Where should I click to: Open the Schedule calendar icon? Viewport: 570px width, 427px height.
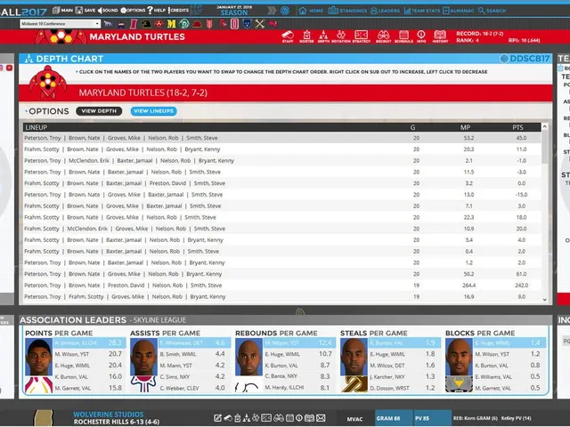pyautogui.click(x=403, y=36)
